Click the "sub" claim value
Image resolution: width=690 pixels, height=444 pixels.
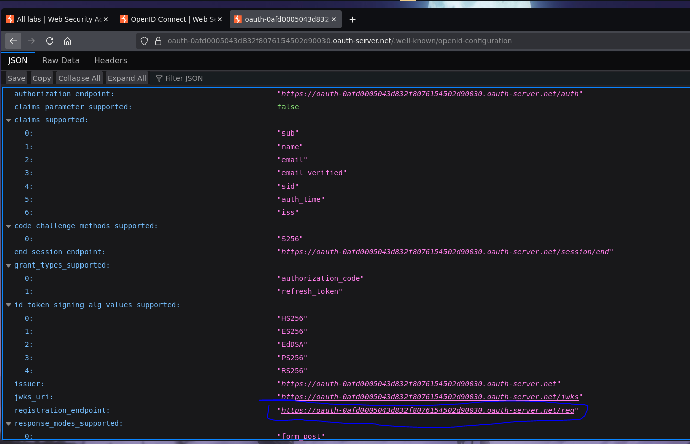pyautogui.click(x=288, y=133)
